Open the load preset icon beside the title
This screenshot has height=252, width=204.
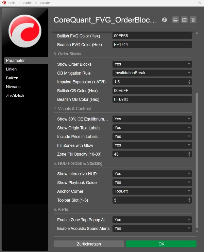pyautogui.click(x=175, y=20)
